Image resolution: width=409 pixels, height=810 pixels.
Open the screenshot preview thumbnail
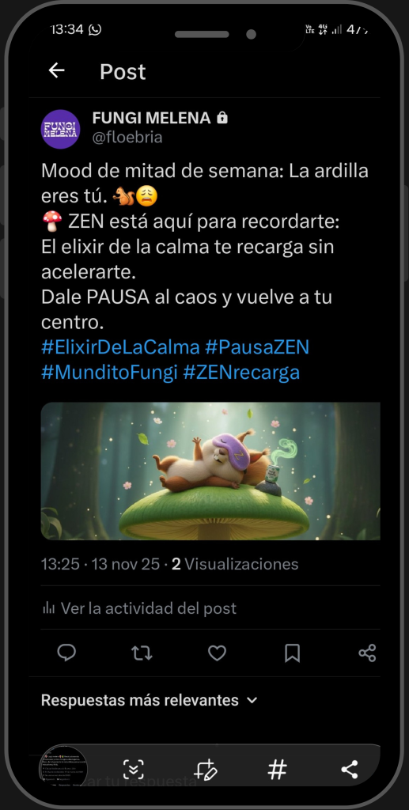point(64,769)
